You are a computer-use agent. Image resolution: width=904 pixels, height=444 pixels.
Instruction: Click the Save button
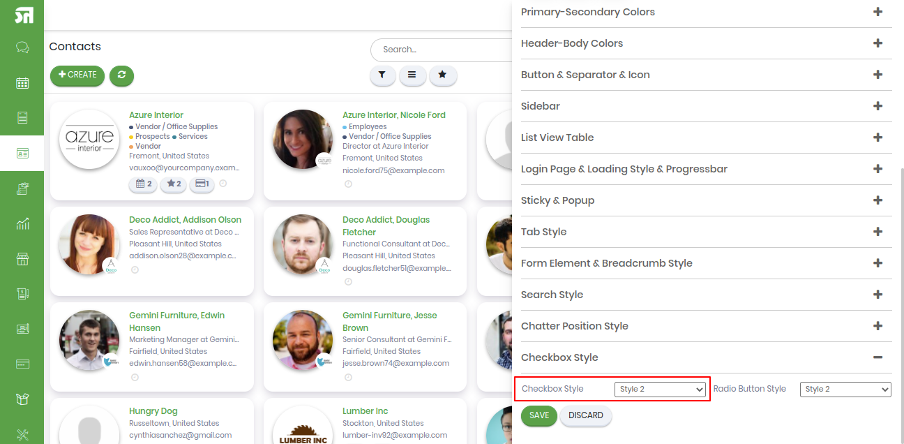point(539,415)
